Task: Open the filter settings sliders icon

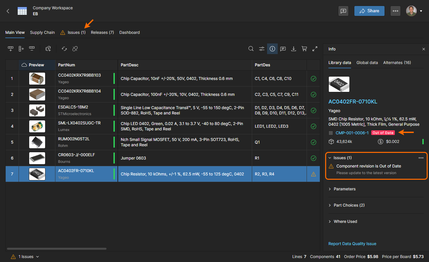Action: (x=262, y=49)
